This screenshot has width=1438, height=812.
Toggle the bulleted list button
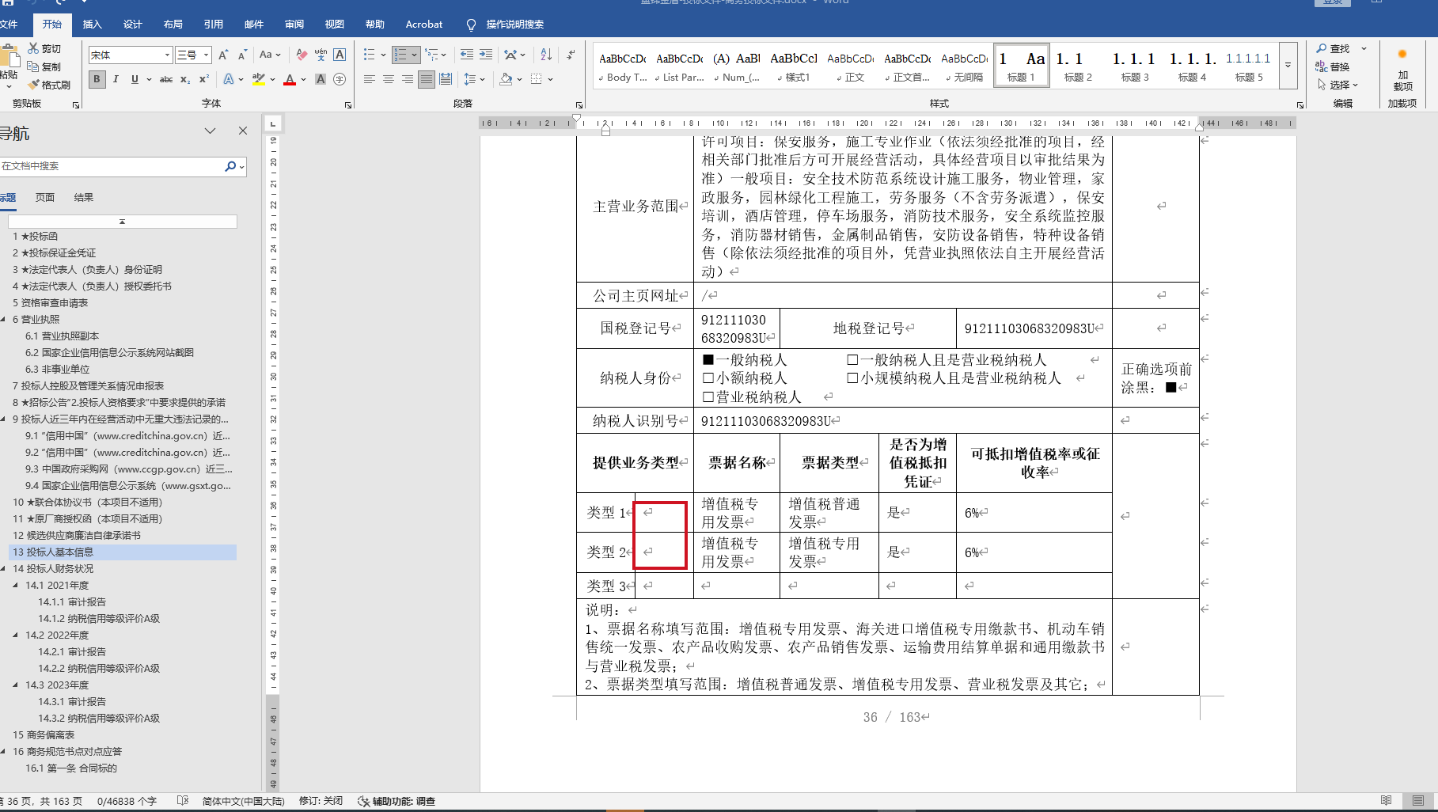point(369,55)
